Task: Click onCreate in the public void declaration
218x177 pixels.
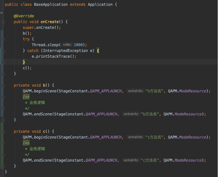Action: pos(50,22)
